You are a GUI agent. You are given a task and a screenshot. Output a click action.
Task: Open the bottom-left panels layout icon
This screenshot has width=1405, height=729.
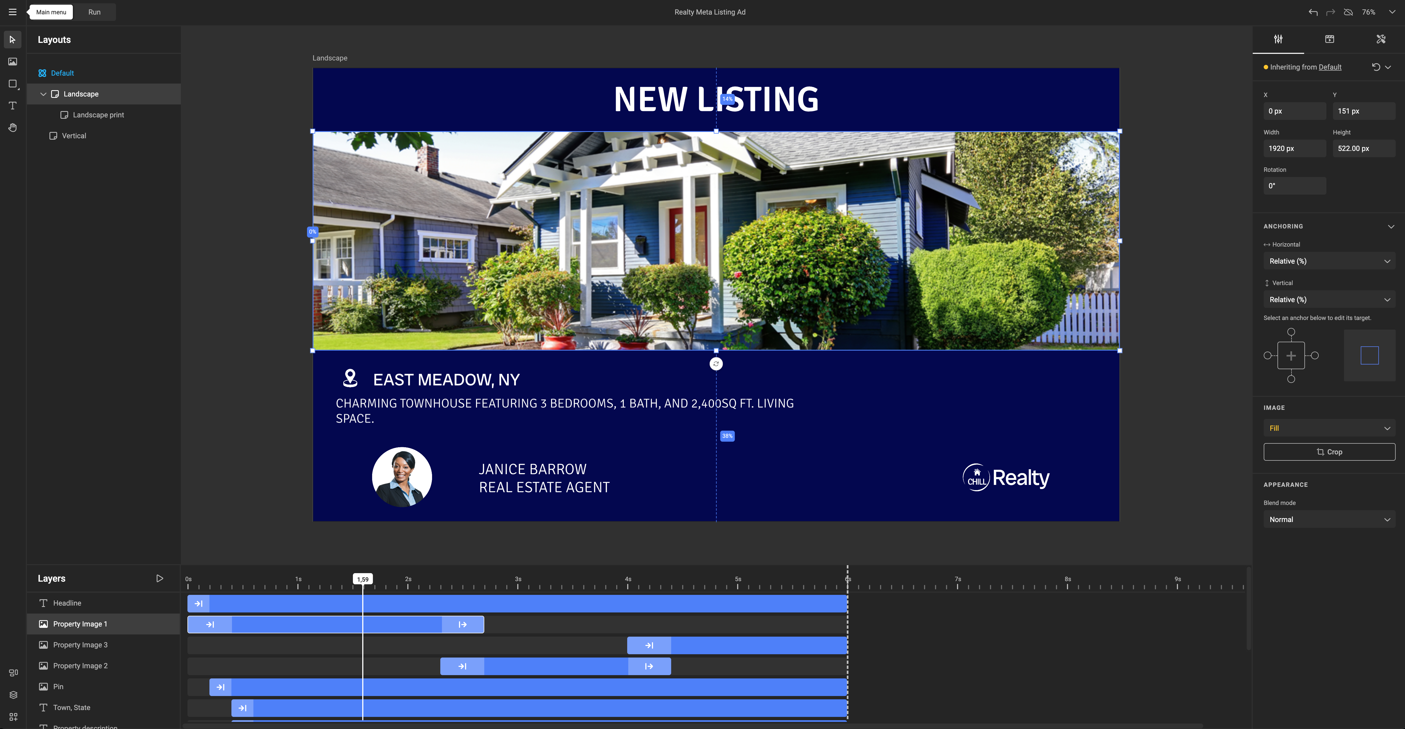14,673
